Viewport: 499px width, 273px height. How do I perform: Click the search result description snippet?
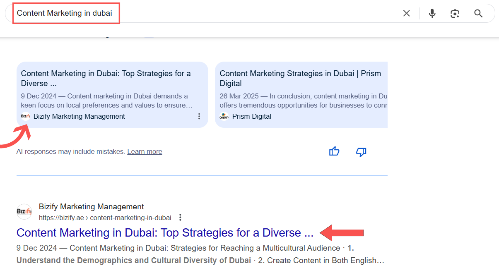pos(200,254)
